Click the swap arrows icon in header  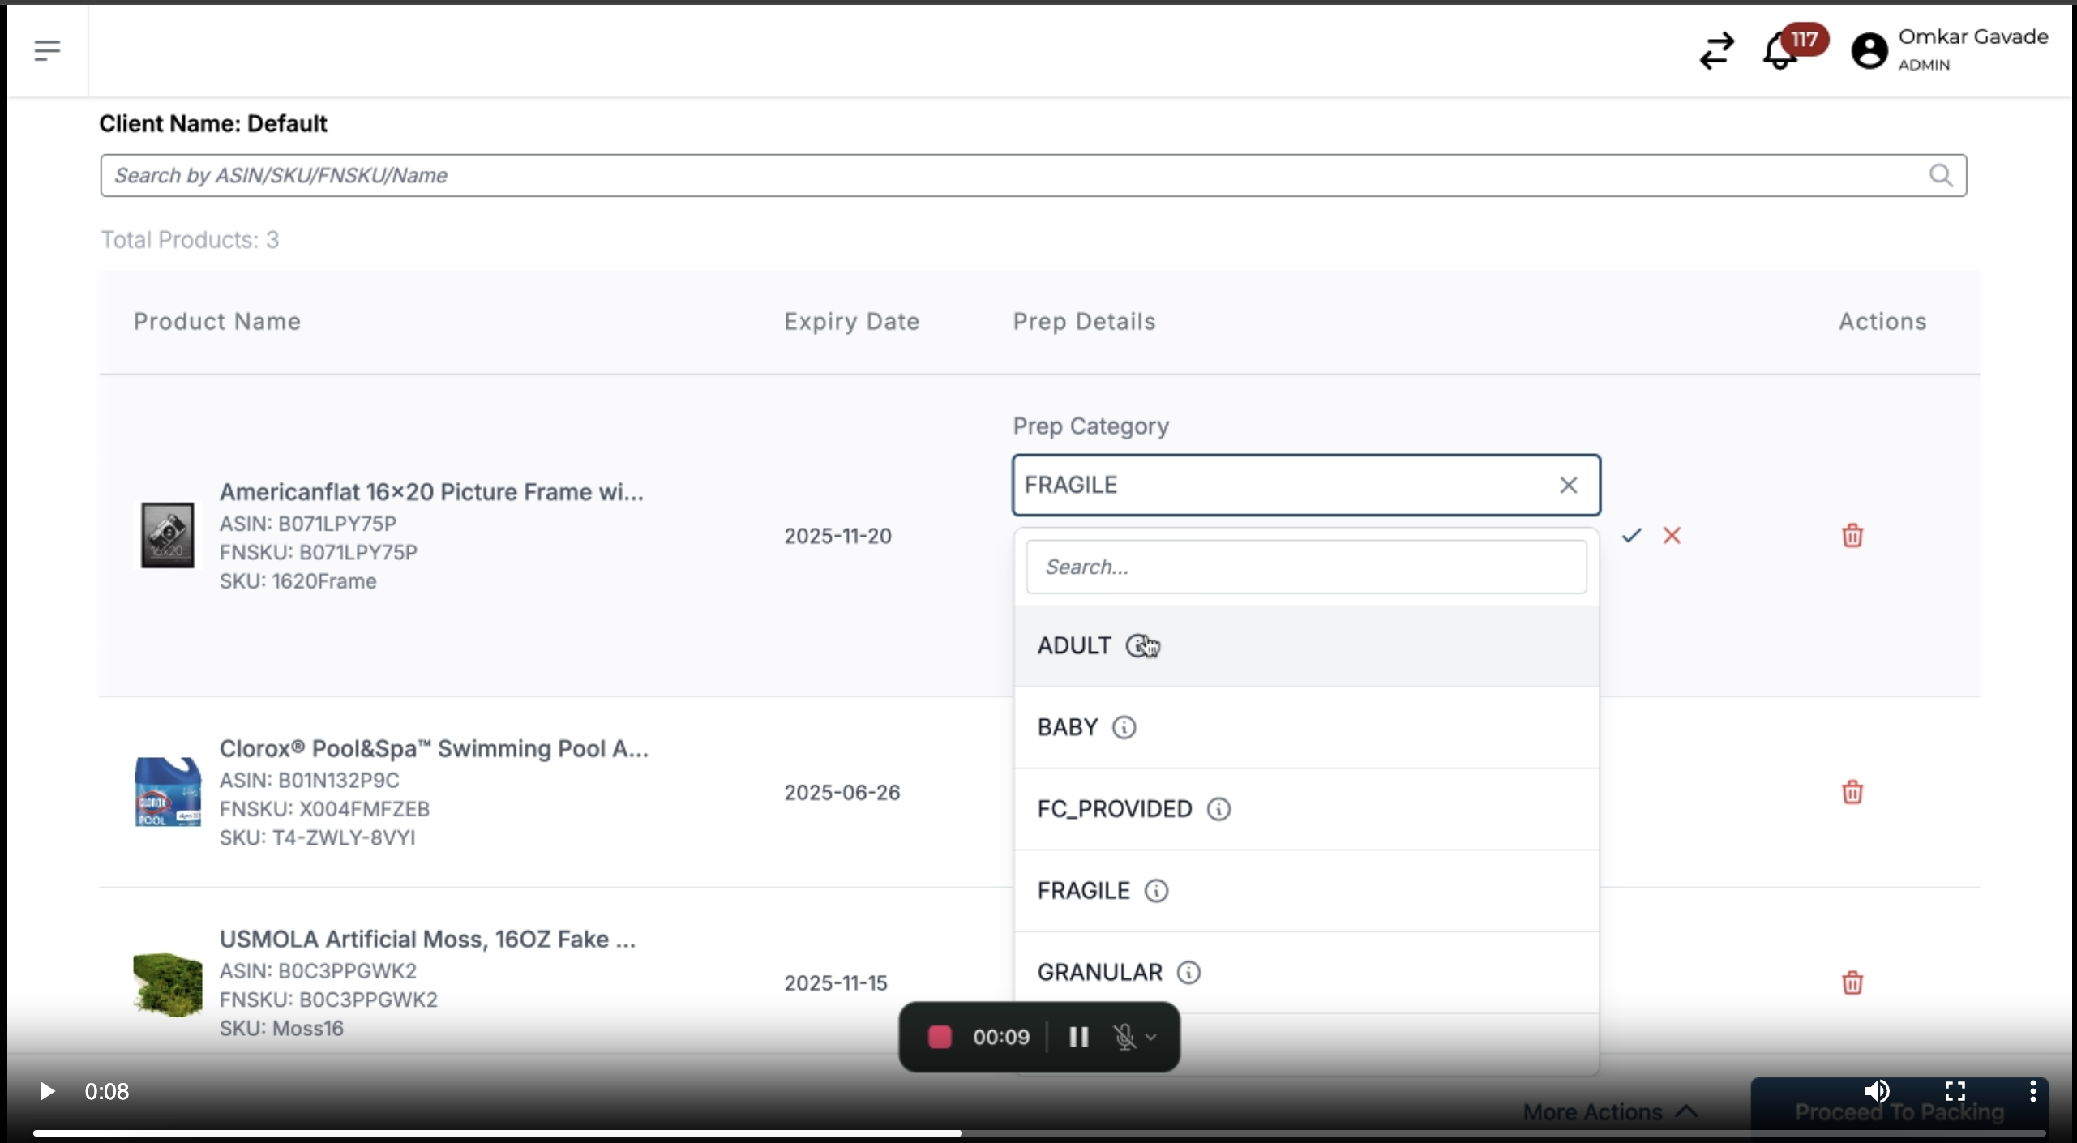[x=1716, y=51]
